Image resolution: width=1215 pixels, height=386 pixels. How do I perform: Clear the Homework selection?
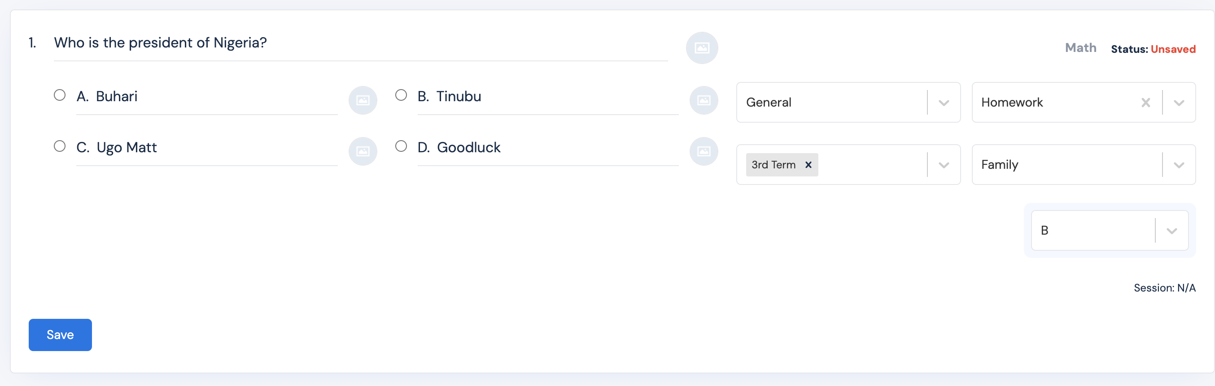[1145, 103]
